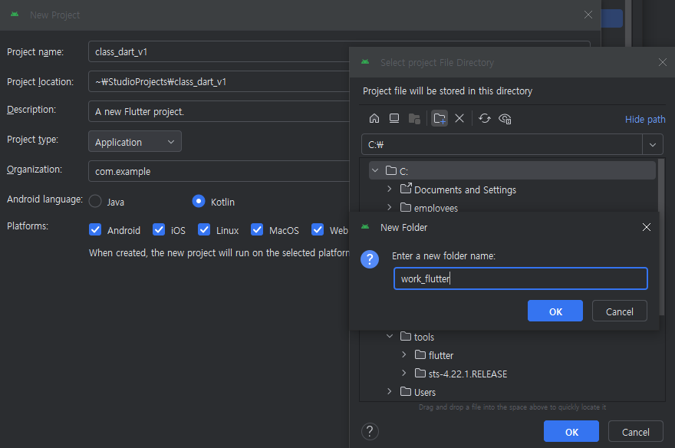This screenshot has height=448, width=675.
Task: Select the Documents and Settings row text
Action: [465, 189]
